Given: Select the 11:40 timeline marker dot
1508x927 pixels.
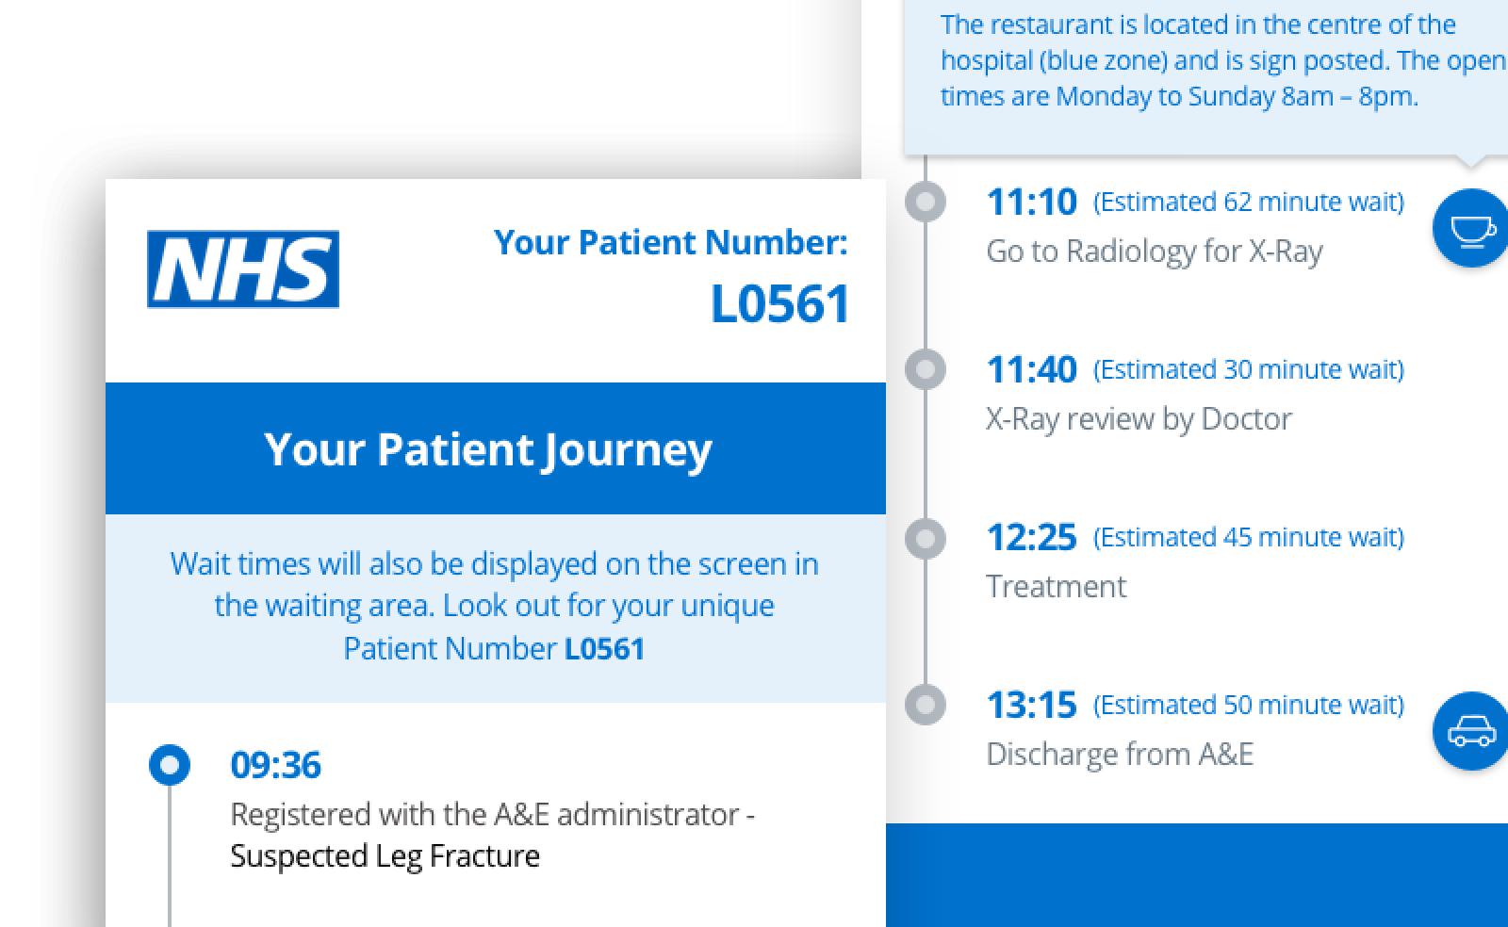Looking at the screenshot, I should pos(926,369).
